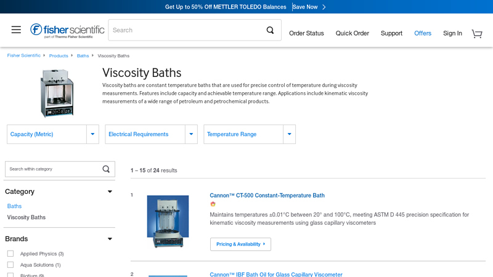Check the Aqua Solutions brand filter

pyautogui.click(x=10, y=265)
